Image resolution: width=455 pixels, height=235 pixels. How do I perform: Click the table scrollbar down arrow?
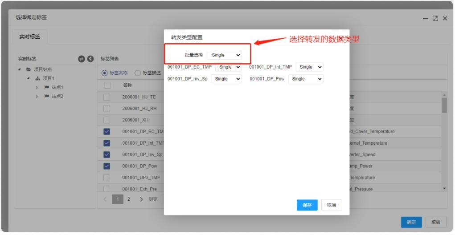(444, 189)
